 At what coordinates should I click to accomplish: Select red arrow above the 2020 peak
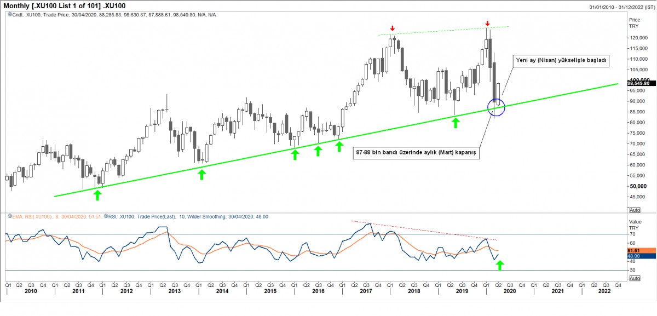coord(487,24)
